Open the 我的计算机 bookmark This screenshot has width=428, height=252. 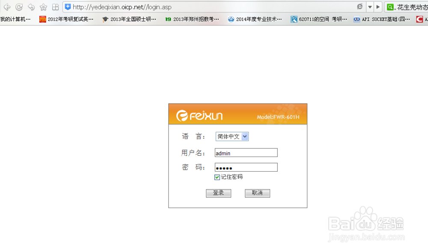15,19
